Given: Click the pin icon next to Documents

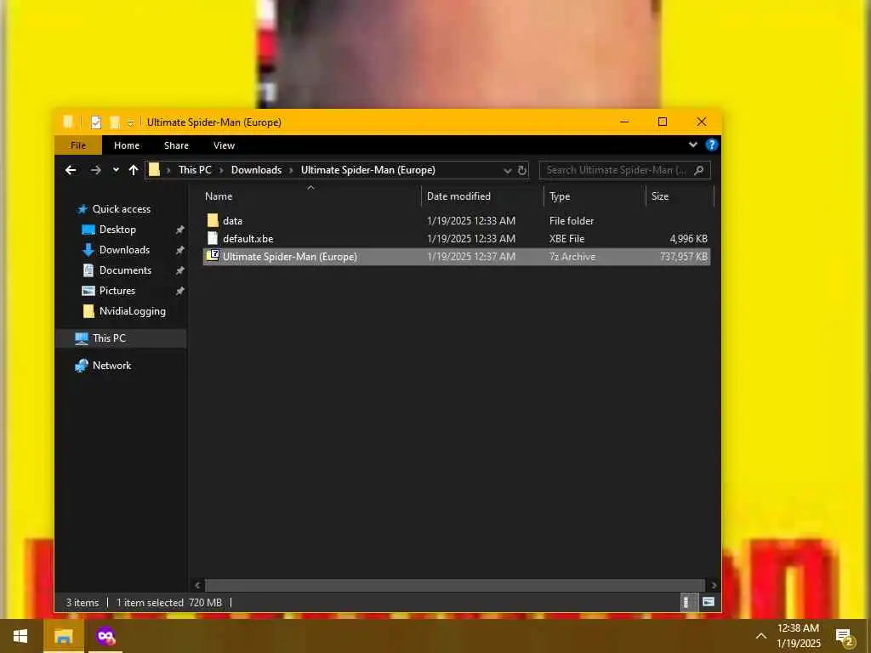Looking at the screenshot, I should [x=179, y=271].
